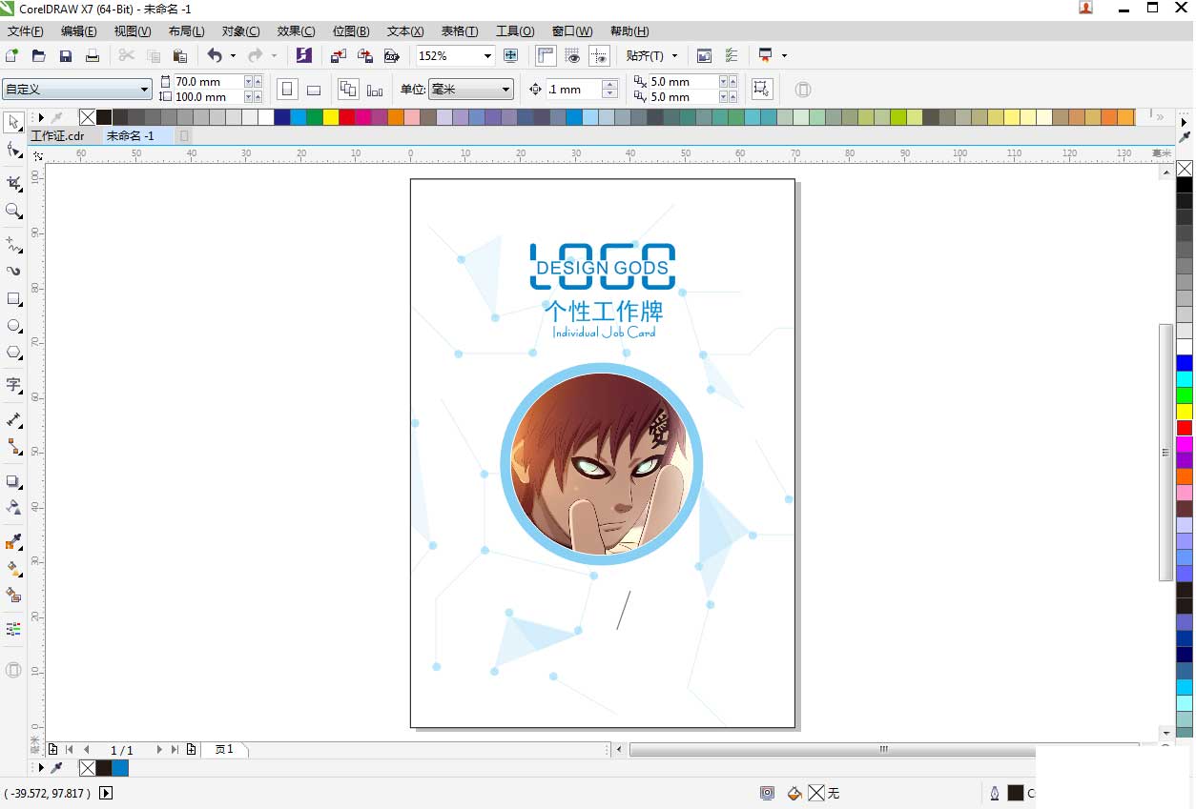The image size is (1196, 809).
Task: Select the Transparency tool
Action: click(x=13, y=507)
